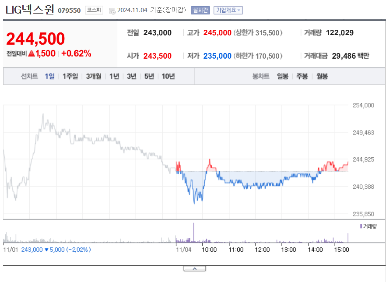
Task: Open the 기업개요 dropdown
Action: [x=228, y=10]
